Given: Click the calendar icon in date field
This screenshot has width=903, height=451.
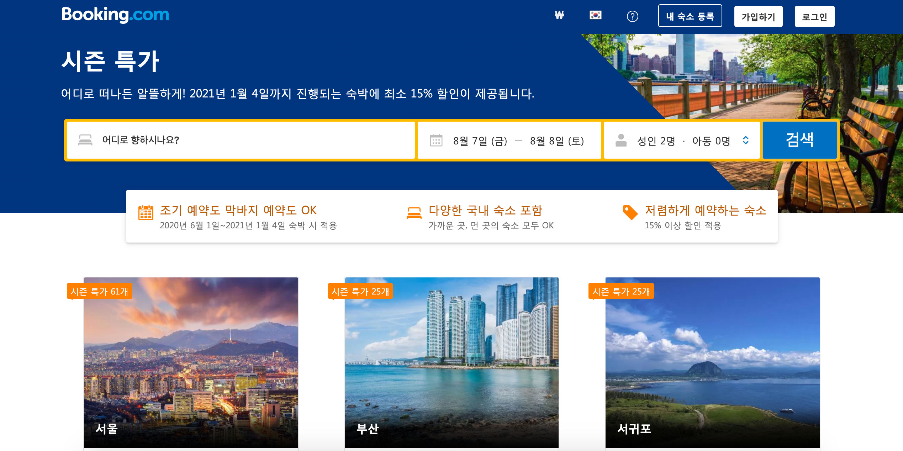Looking at the screenshot, I should pos(436,140).
